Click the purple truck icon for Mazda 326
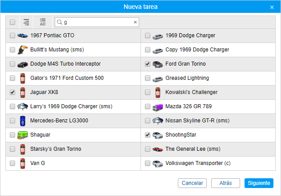The width and height of the screenshot is (281, 196). click(157, 106)
